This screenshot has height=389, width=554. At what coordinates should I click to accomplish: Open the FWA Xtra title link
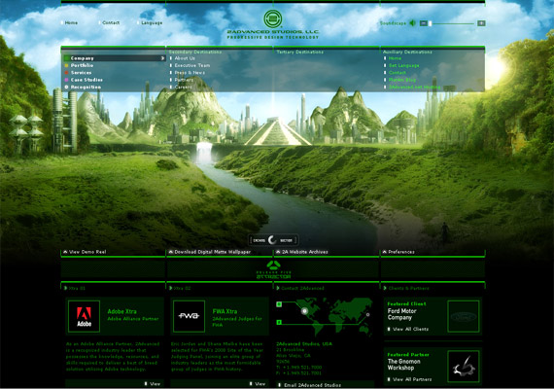tap(225, 311)
